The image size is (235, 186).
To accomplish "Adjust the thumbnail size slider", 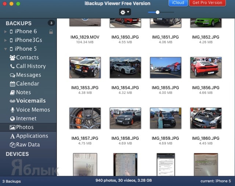I will [158, 12].
